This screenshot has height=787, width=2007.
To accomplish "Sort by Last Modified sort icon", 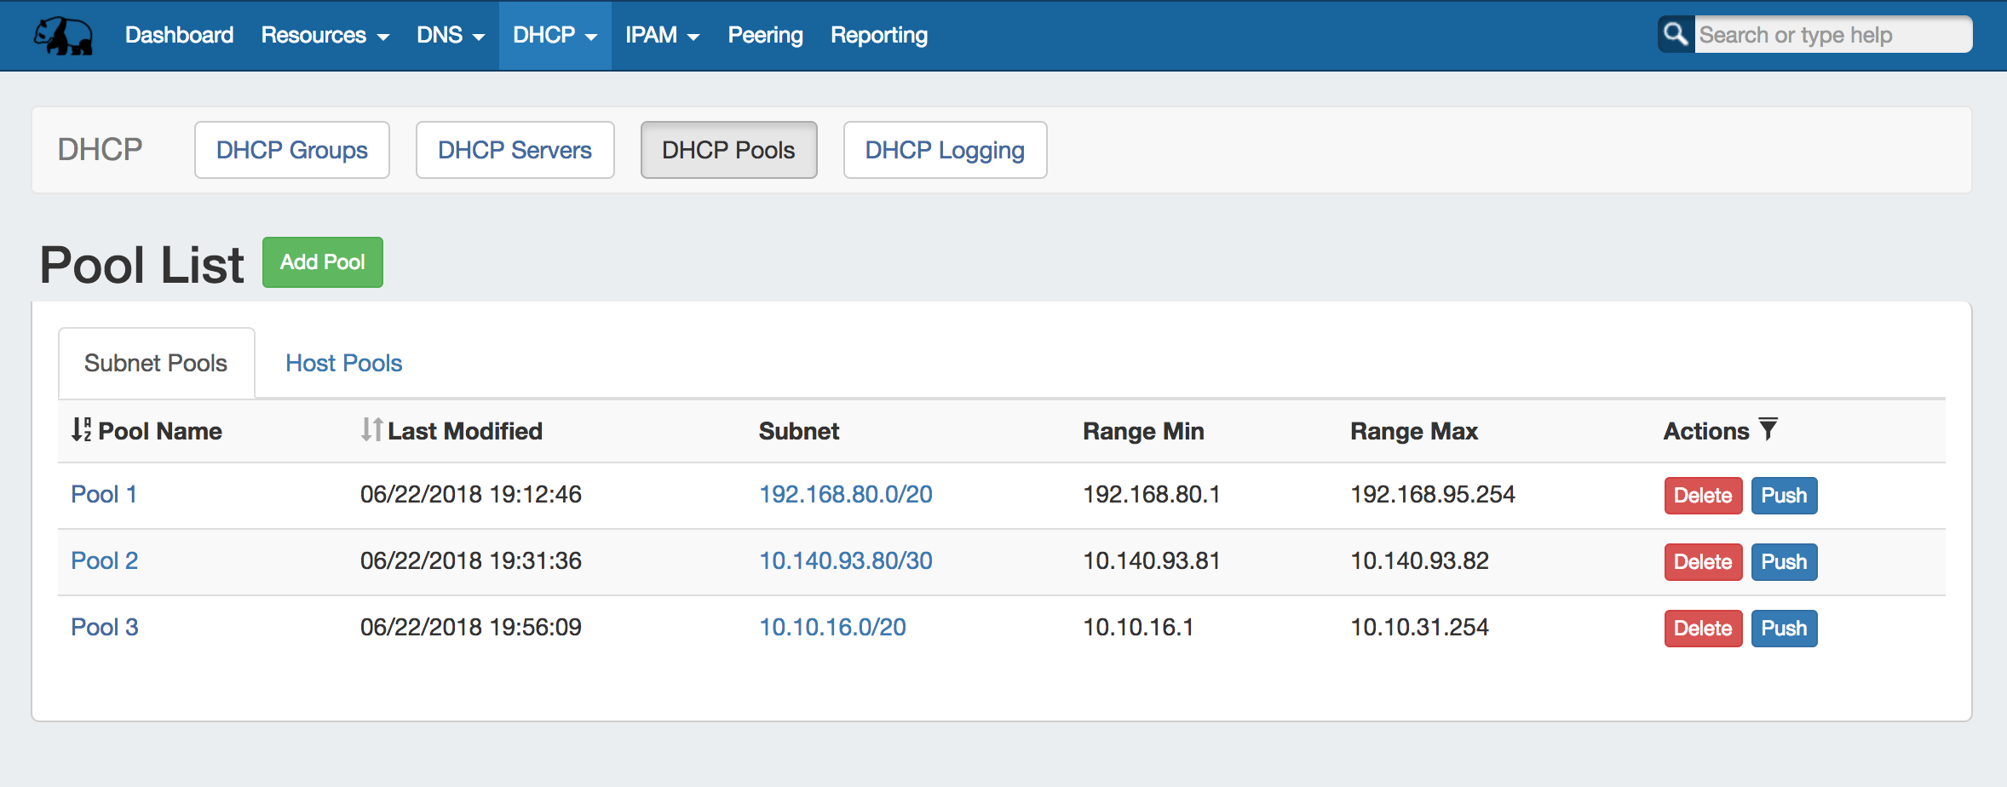I will click(x=371, y=429).
